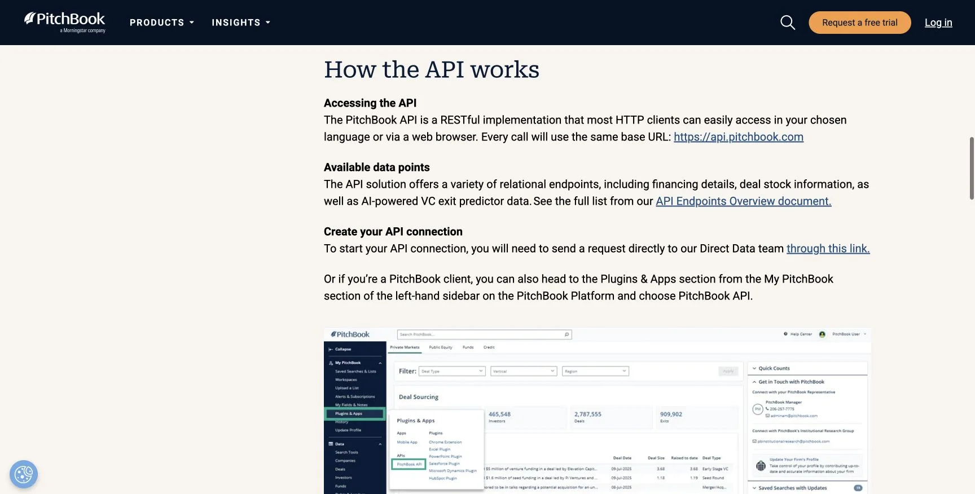Expand the INSIGHTS menu
975x494 pixels.
(x=241, y=23)
